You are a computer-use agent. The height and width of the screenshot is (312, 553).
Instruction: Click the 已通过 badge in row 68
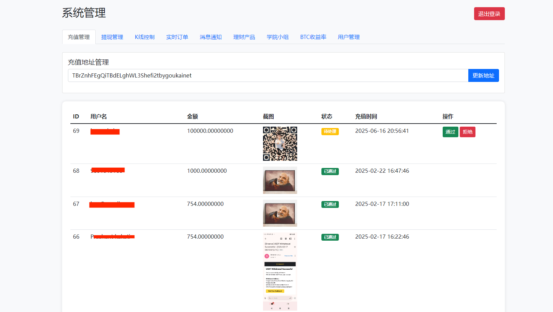(330, 171)
